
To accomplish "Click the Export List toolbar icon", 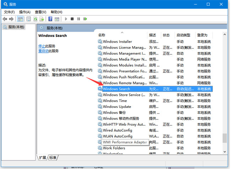I will coord(42,19).
